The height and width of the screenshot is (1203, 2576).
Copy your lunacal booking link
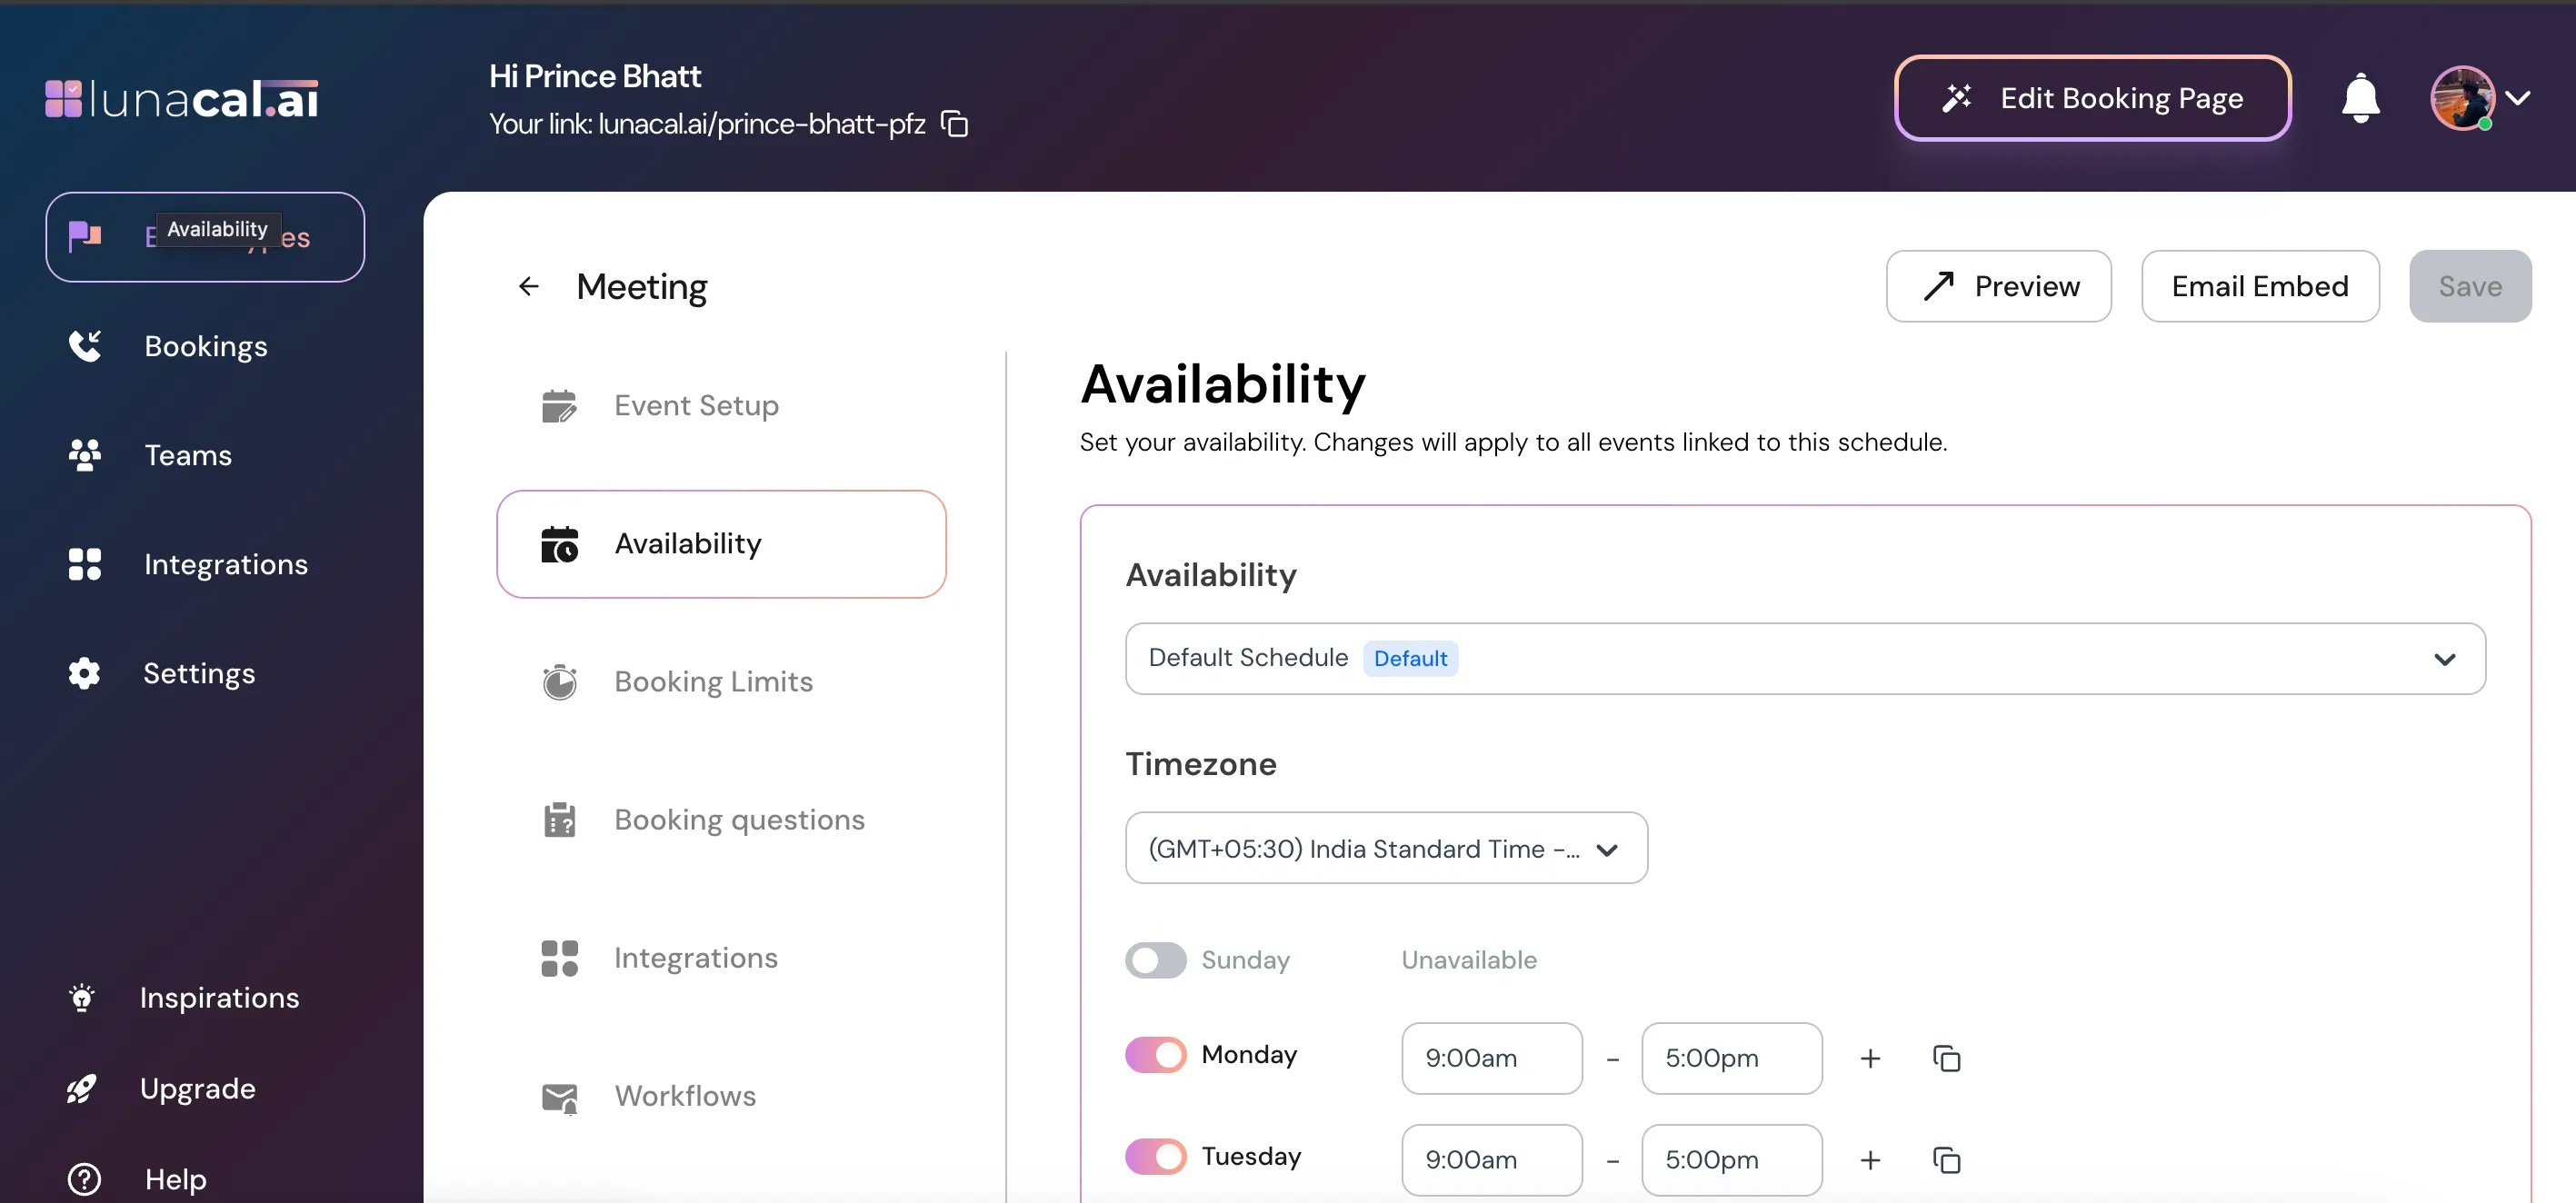click(955, 124)
